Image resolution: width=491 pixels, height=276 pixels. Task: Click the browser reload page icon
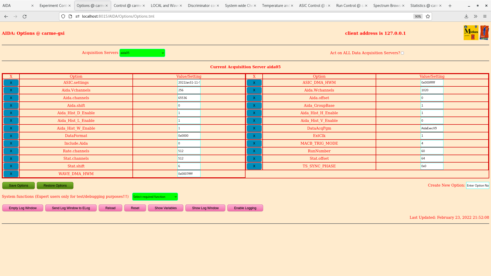pos(25,16)
